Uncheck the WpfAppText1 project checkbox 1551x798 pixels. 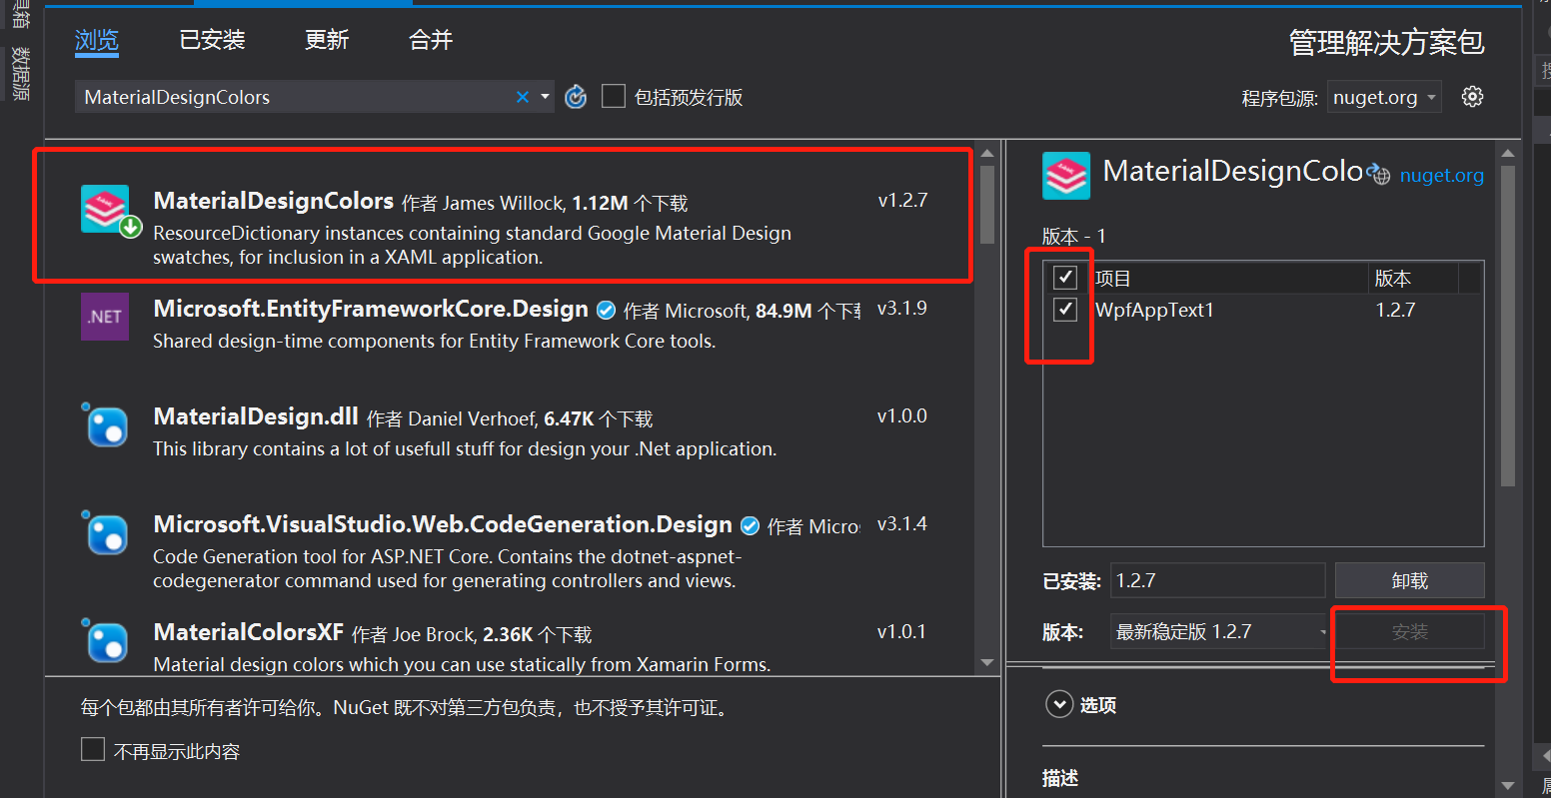click(1064, 309)
